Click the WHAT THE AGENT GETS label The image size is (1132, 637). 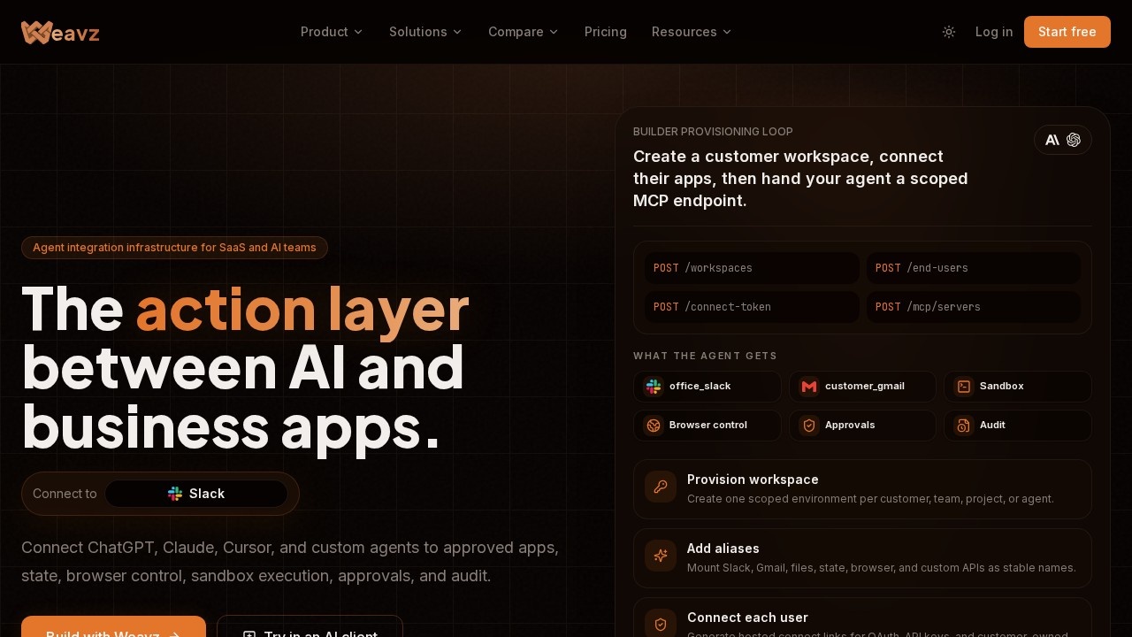[x=705, y=356]
